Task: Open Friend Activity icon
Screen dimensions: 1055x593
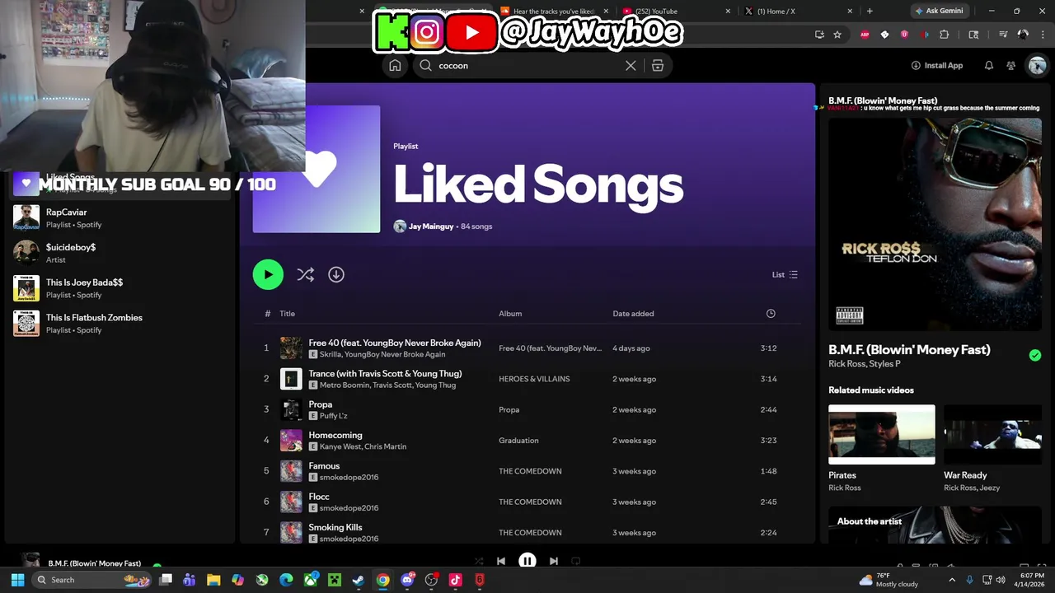Action: (x=1010, y=65)
